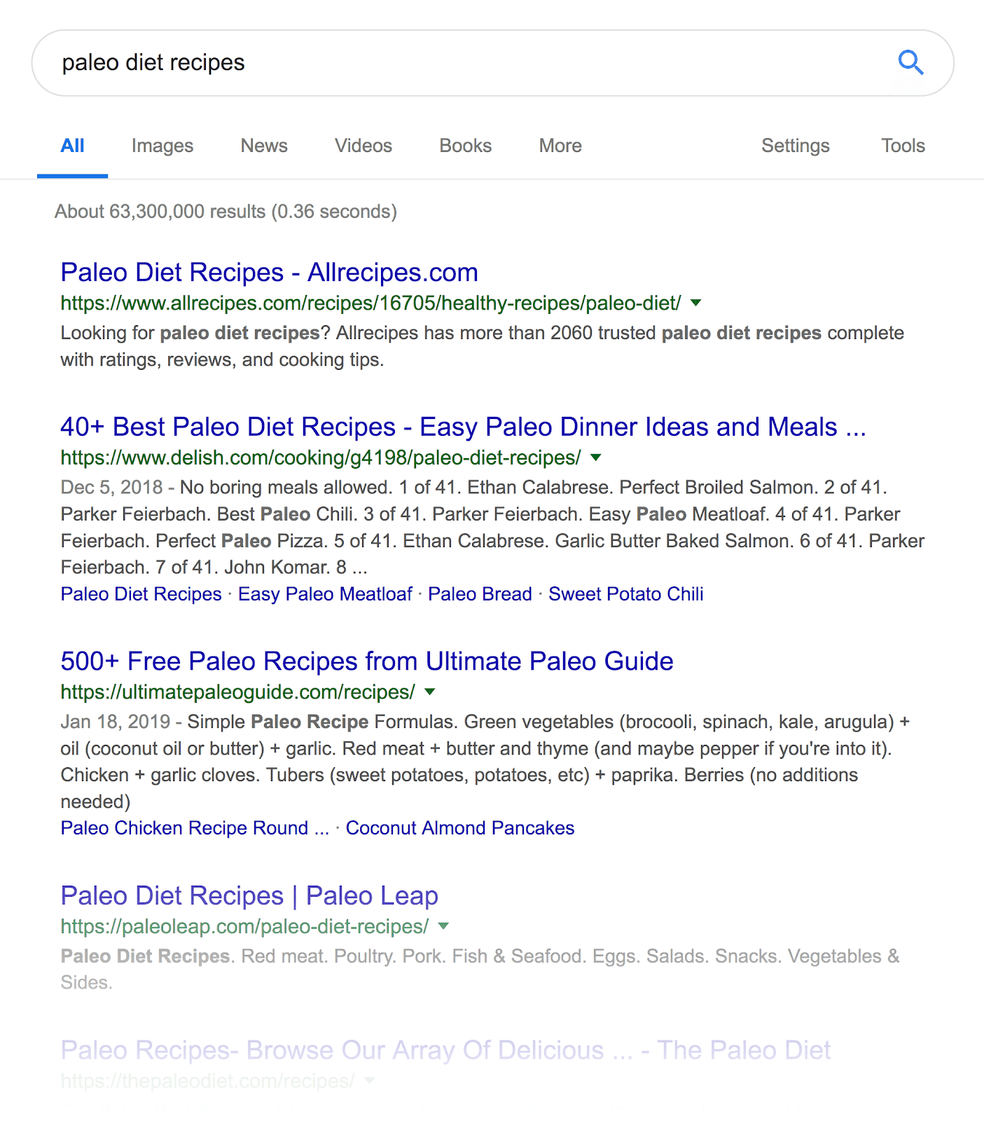This screenshot has width=984, height=1121.
Task: Expand the More search categories menu
Action: pos(560,146)
